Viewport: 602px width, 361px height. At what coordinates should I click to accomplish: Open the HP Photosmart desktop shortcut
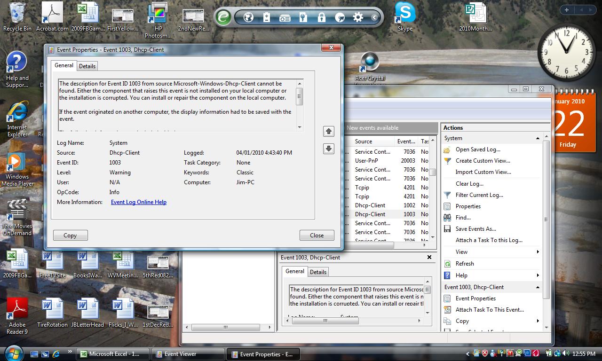(158, 20)
